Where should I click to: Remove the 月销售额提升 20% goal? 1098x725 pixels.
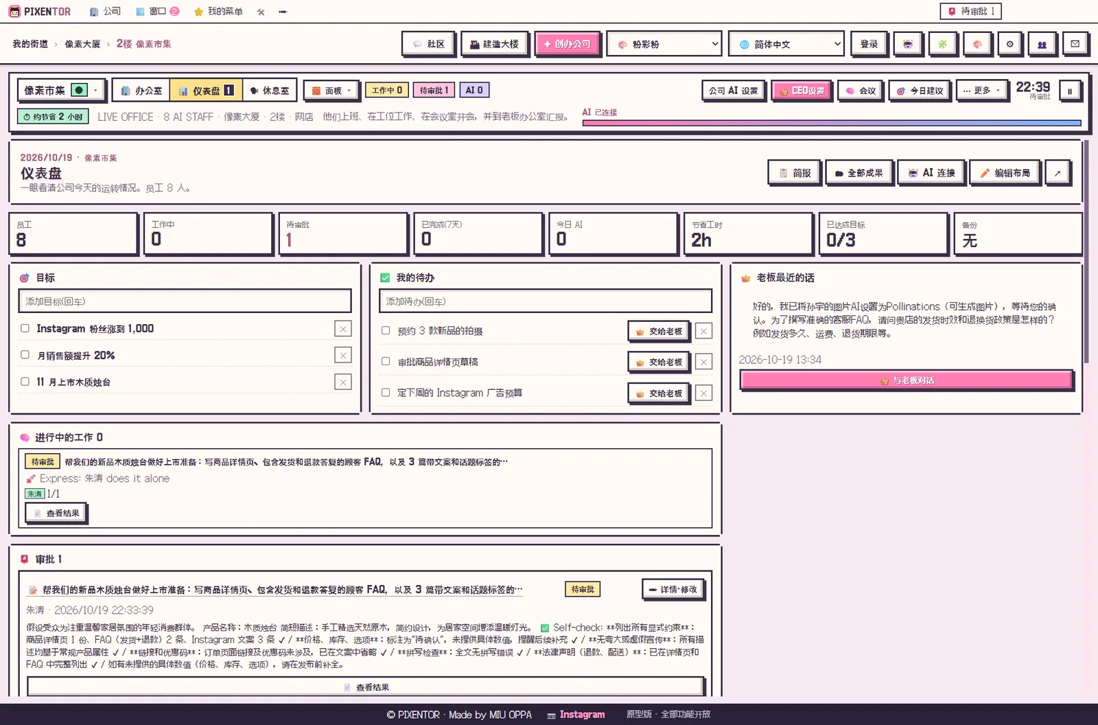click(x=343, y=355)
